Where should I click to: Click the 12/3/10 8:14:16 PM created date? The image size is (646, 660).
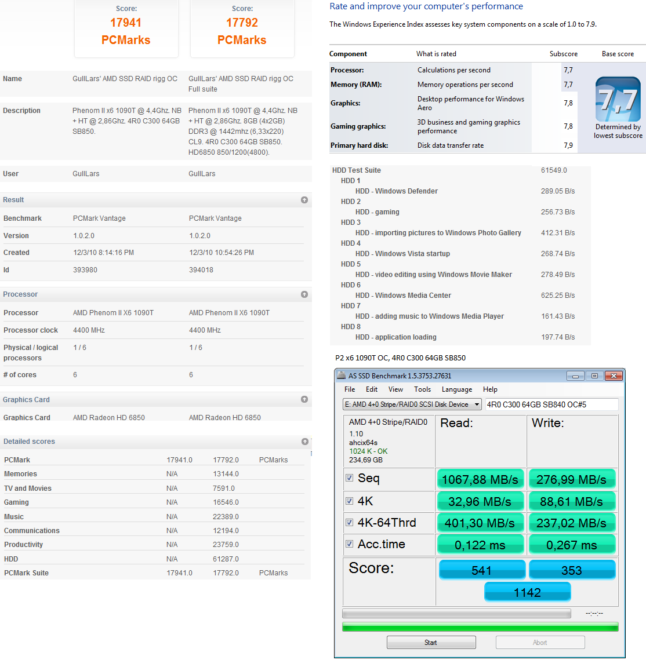[104, 253]
